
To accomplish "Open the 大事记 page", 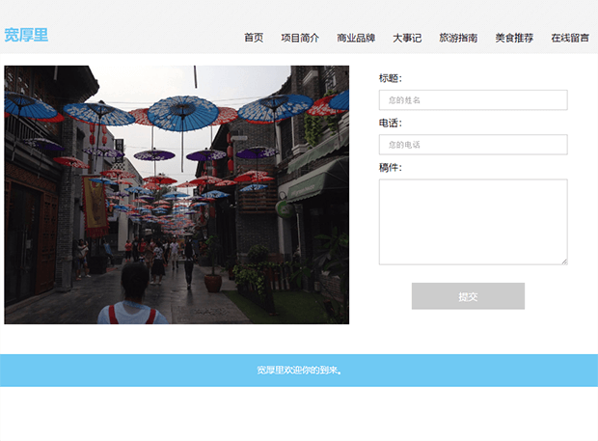I will [407, 38].
